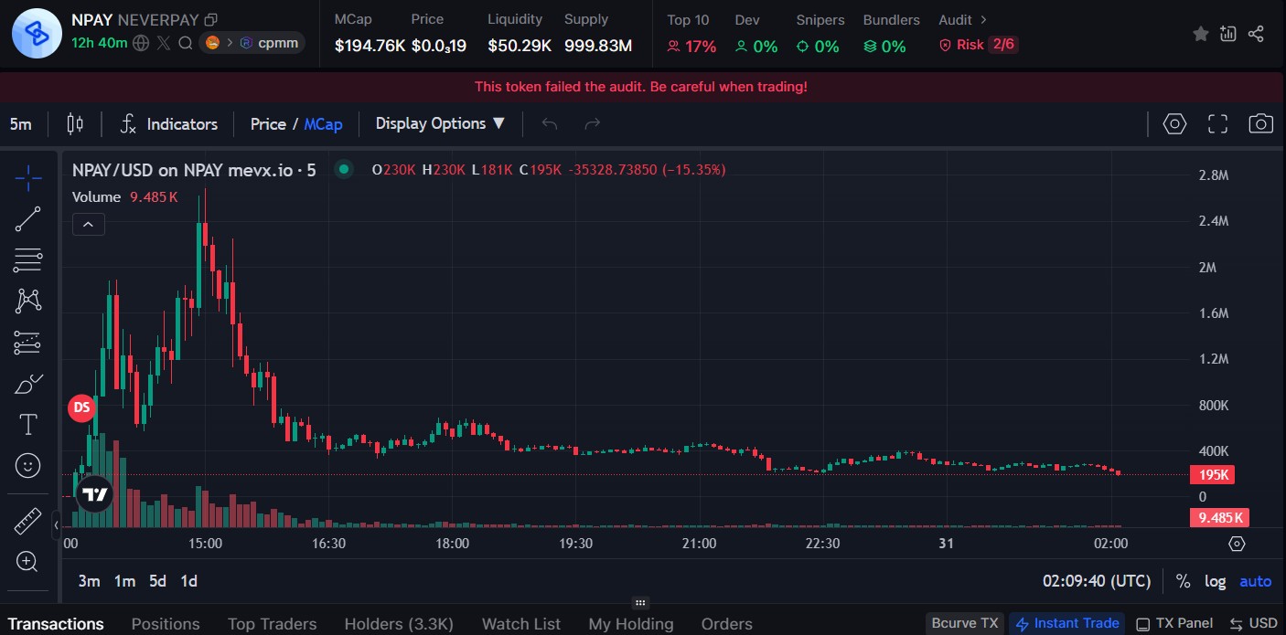Collapse the drawing toolbar side arrow
Screen dimensions: 1286x635
[56, 525]
